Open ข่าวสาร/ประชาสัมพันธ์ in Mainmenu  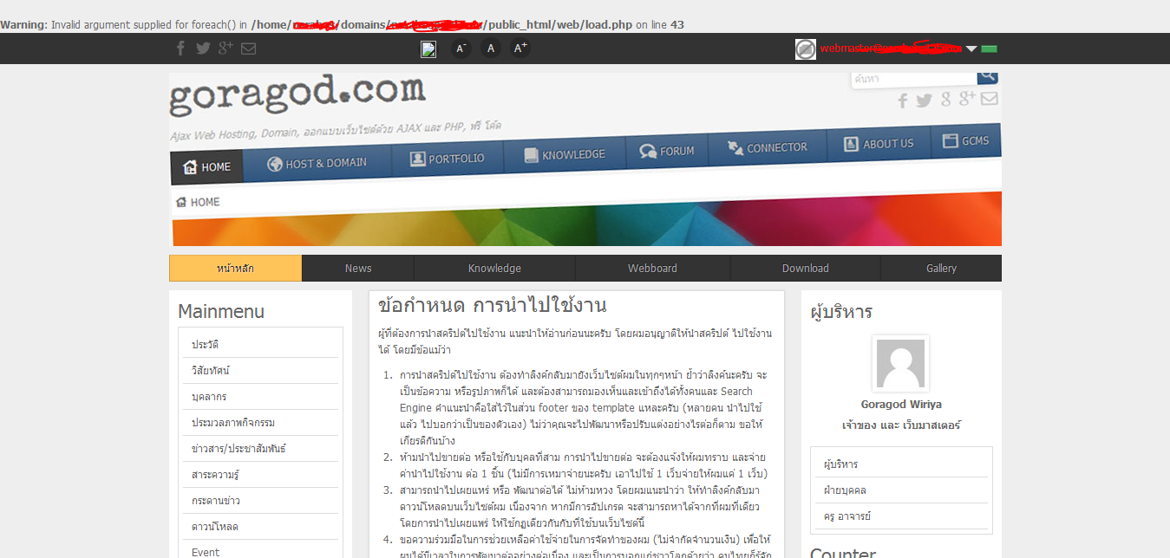click(x=261, y=449)
